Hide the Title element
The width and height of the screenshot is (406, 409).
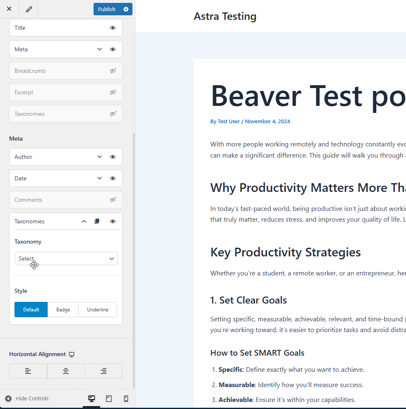tap(113, 28)
